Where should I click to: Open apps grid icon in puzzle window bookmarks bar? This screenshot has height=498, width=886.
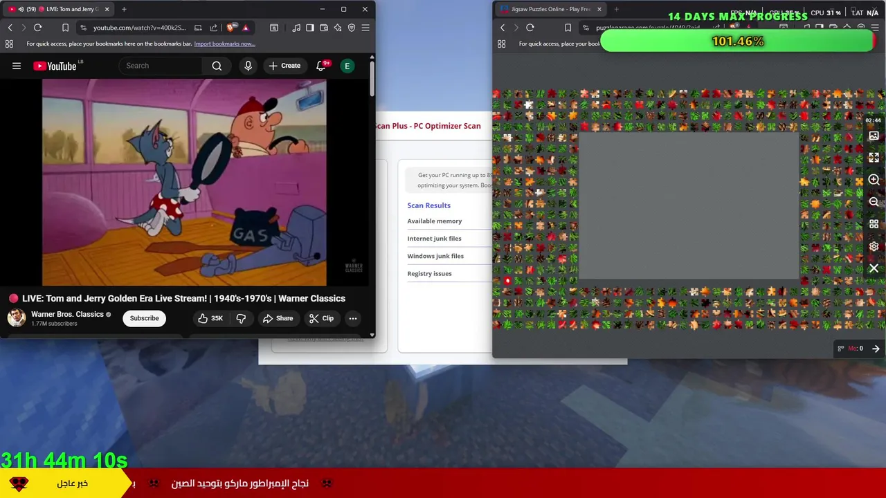point(502,44)
